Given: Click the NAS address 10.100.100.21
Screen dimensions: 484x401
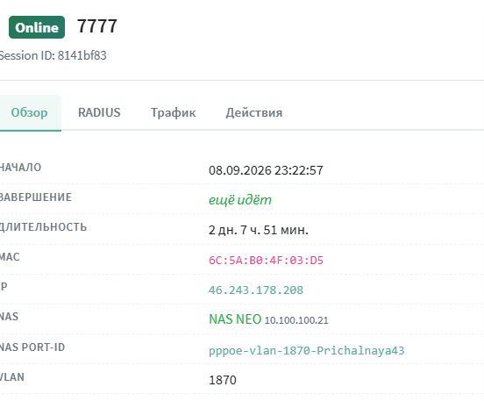Looking at the screenshot, I should [296, 320].
